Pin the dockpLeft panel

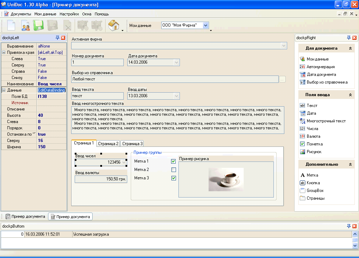coord(57,38)
